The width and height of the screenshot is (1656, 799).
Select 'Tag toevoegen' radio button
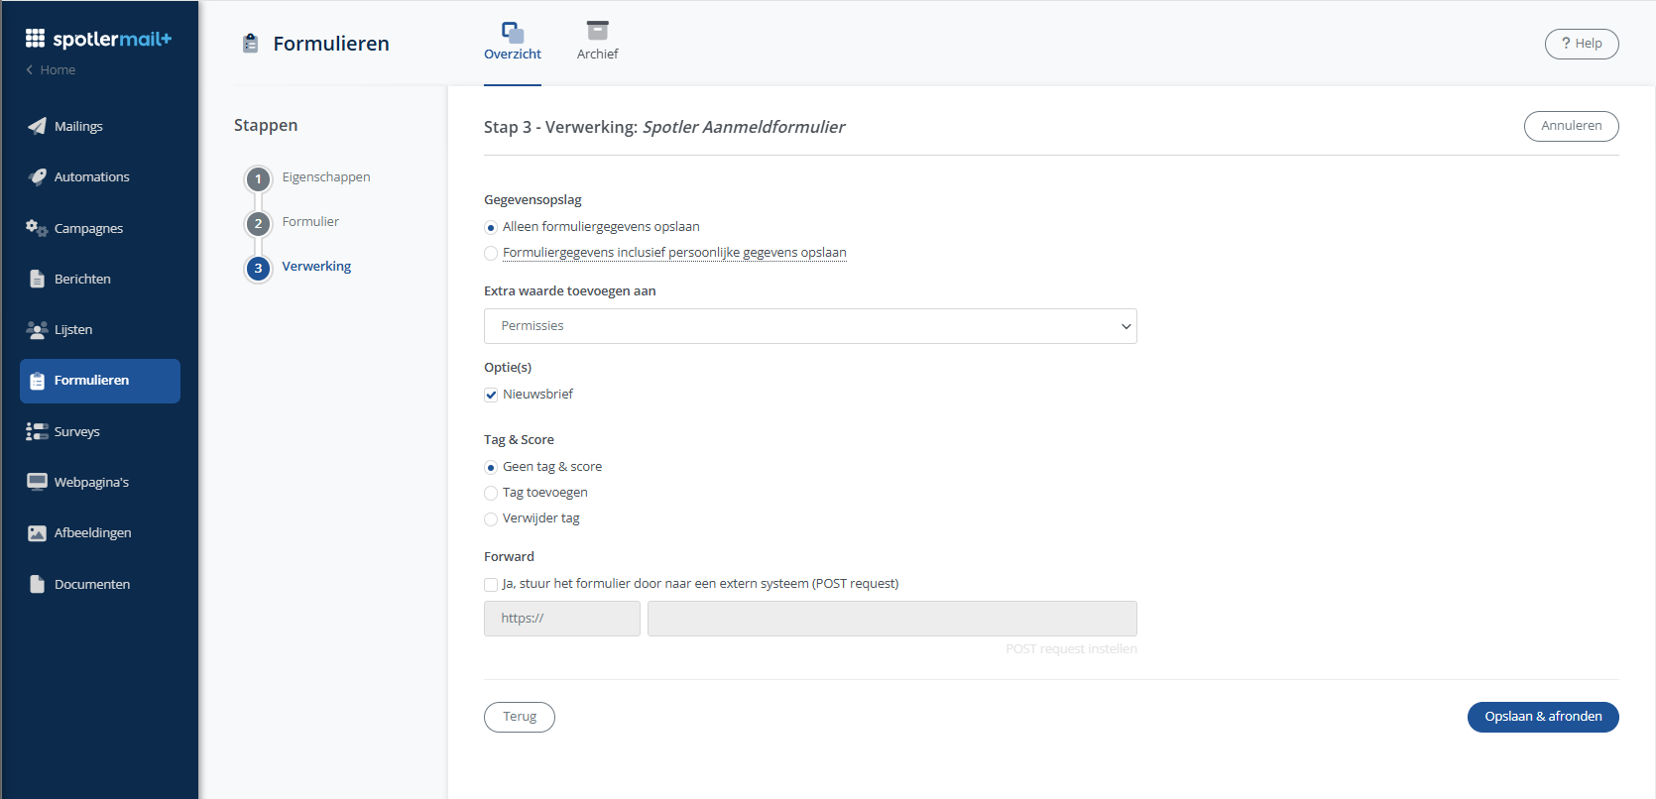491,493
